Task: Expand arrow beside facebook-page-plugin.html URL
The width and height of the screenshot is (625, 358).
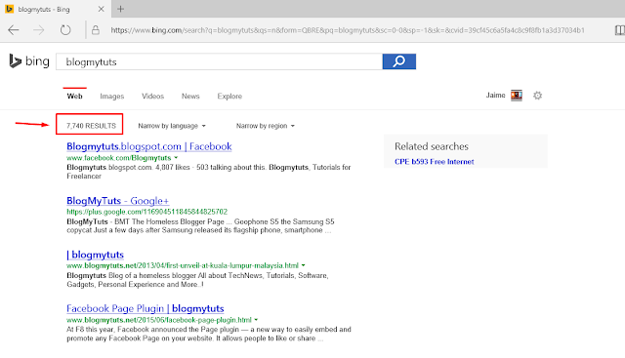Action: point(256,320)
